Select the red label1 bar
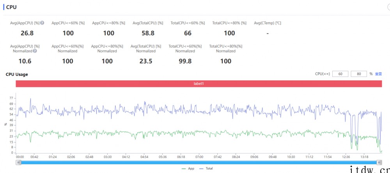 coord(199,84)
